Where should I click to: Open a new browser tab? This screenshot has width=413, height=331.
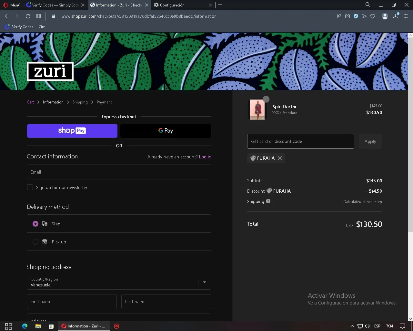(220, 5)
